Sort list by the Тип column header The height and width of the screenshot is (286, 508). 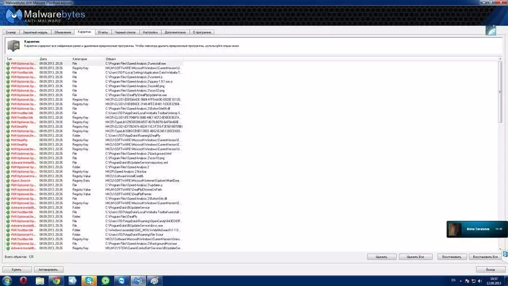tap(22, 59)
